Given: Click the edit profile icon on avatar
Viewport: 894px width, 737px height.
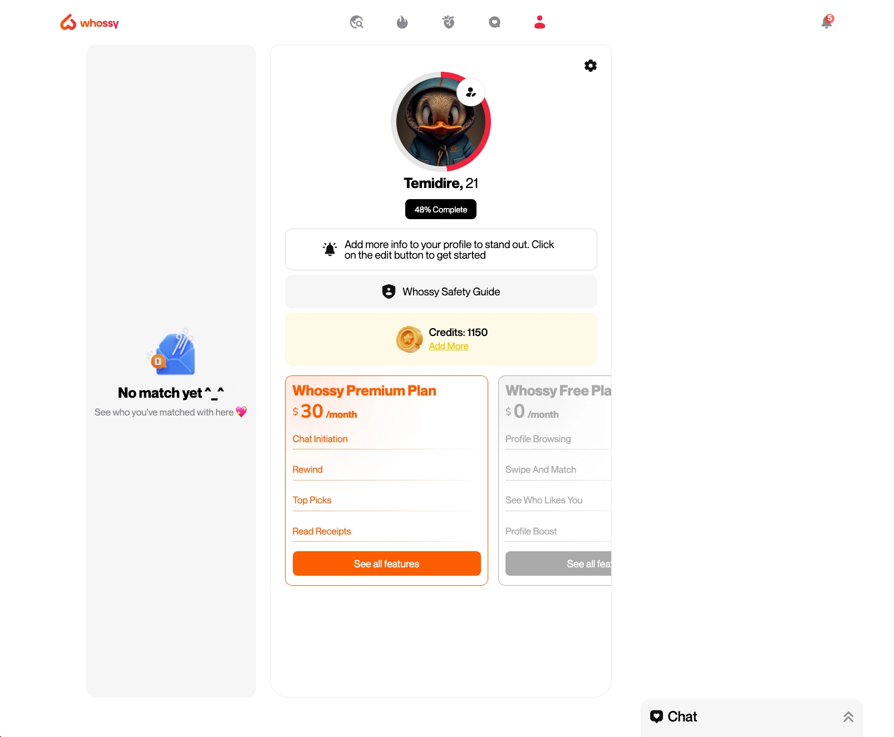Looking at the screenshot, I should tap(471, 92).
